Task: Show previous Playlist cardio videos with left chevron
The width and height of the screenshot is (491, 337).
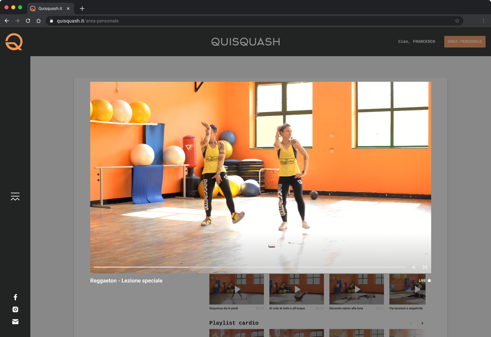Action: pyautogui.click(x=411, y=323)
